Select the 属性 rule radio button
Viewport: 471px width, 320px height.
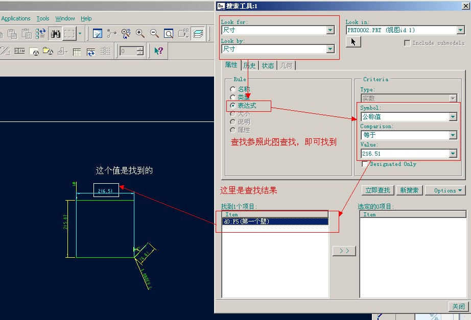[x=233, y=130]
